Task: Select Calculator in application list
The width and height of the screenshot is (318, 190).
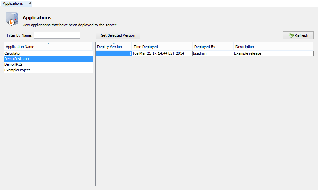Action: [48, 53]
